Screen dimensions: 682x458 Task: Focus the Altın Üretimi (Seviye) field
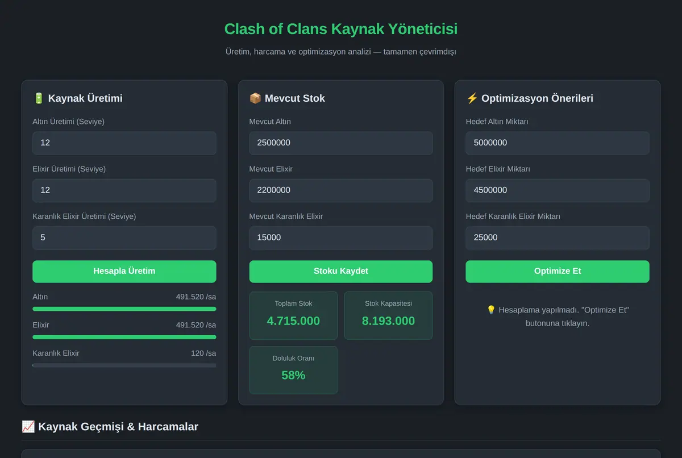(124, 143)
